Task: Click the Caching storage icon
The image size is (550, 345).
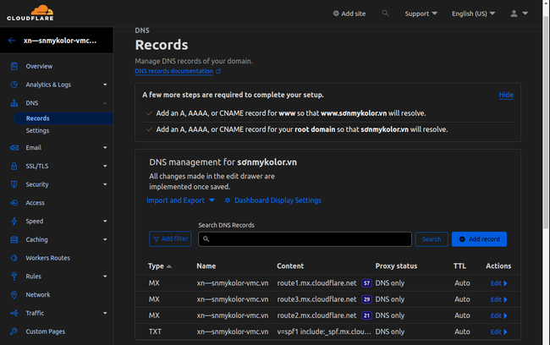Action: coord(14,239)
